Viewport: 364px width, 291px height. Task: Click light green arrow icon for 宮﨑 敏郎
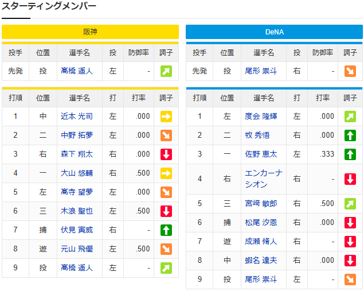coord(350,204)
